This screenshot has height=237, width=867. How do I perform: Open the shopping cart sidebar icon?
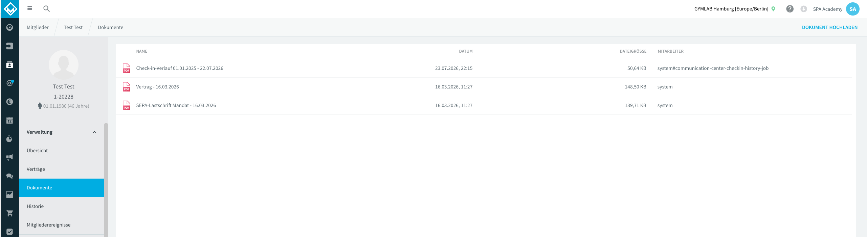9,213
